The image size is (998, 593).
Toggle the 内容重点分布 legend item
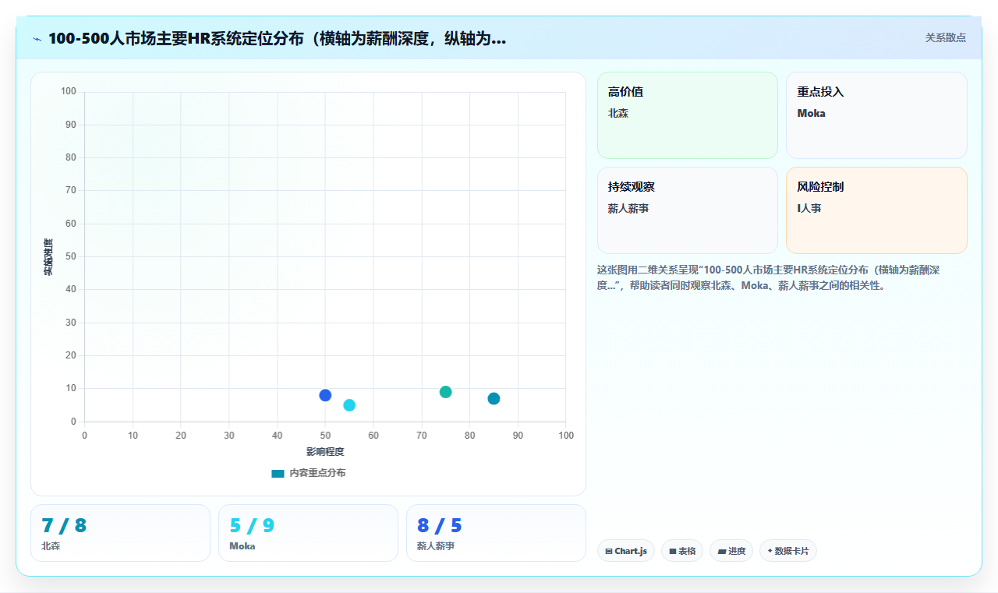tap(308, 473)
